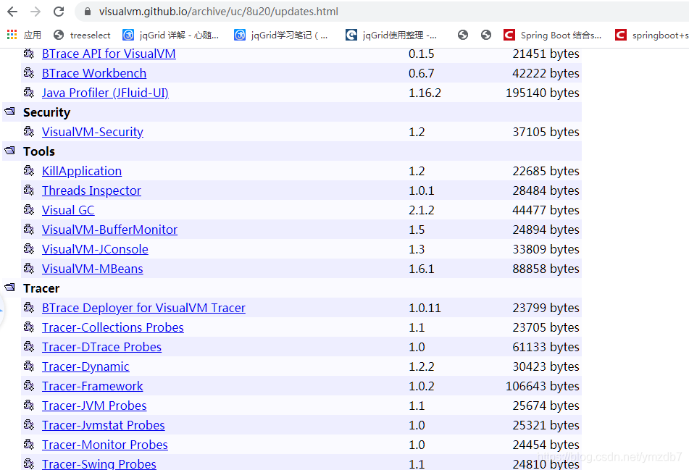Click the 106643 bytes size value
The image size is (689, 470).
coord(542,386)
